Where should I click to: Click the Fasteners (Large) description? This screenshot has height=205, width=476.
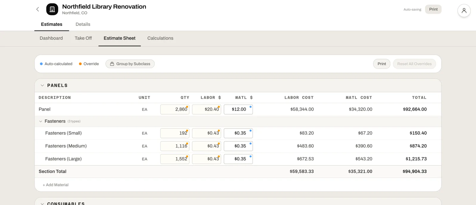(63, 159)
